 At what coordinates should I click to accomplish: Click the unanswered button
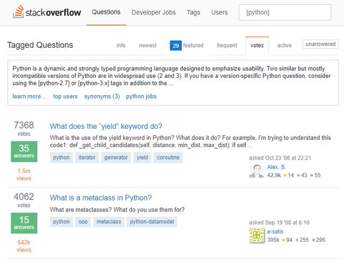tap(320, 44)
